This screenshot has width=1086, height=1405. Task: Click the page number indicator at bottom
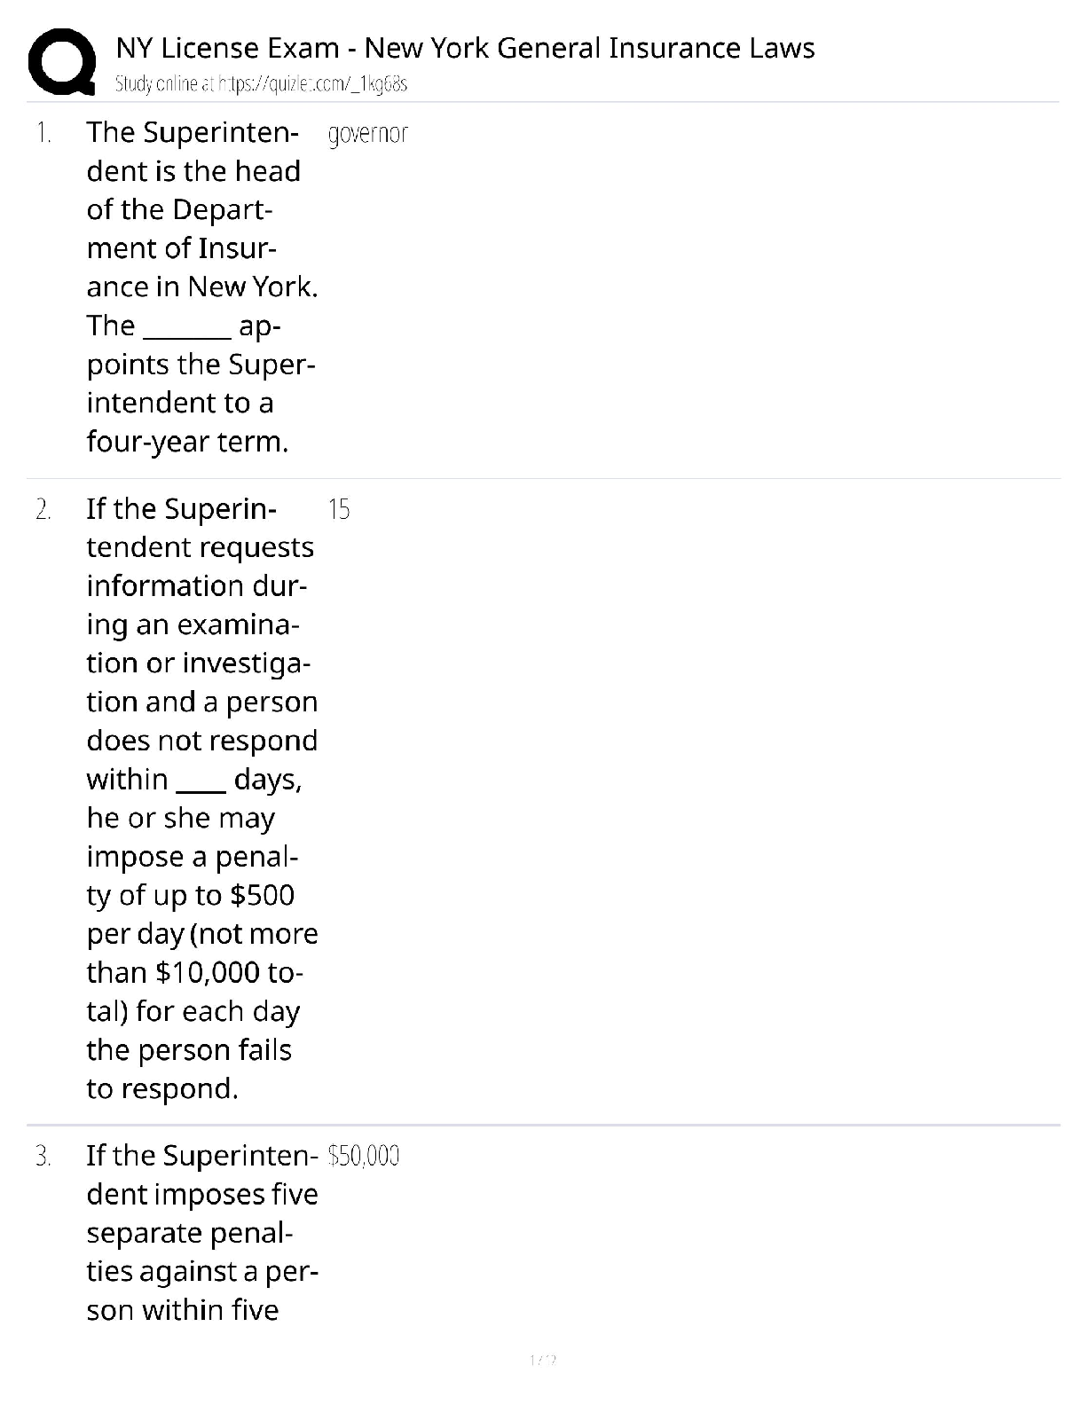click(542, 1360)
